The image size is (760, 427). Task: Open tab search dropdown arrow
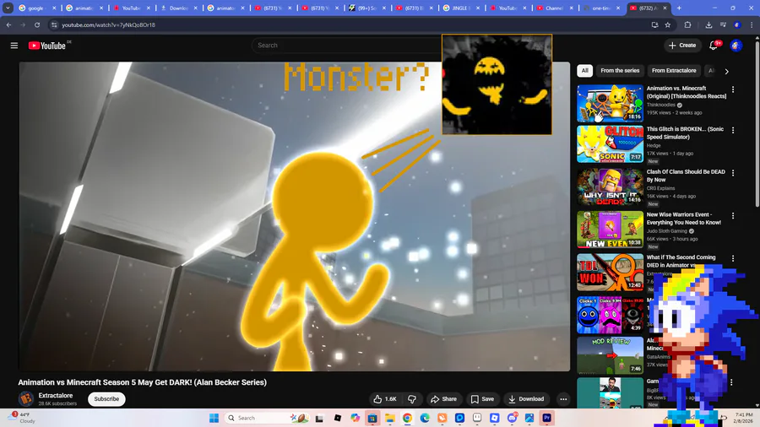tap(8, 8)
